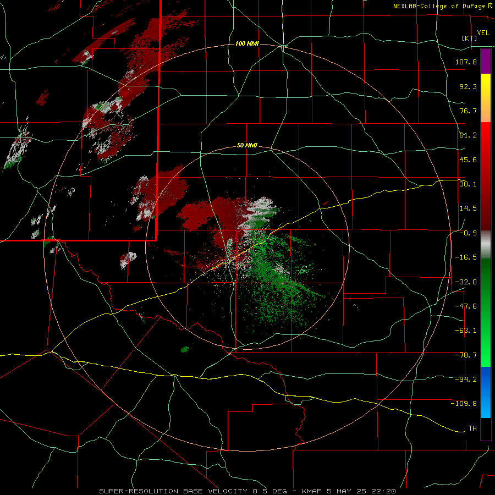Select the 14.5 velocity scale label
495x495 pixels.
(x=468, y=208)
